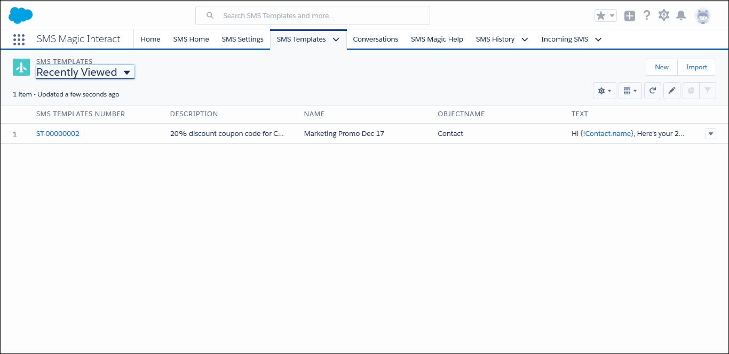This screenshot has width=729, height=354.
Task: Sort by Description column header
Action: point(194,114)
